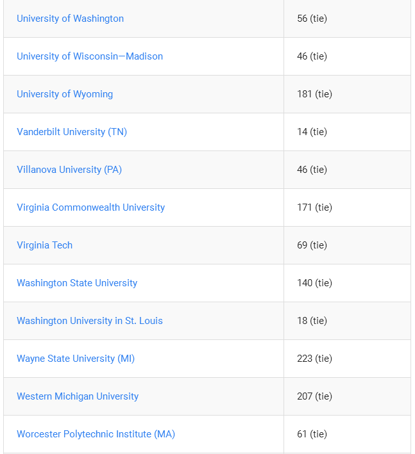This screenshot has height=454, width=415.
Task: Select the 171 (tie) ranking cell
Action: pyautogui.click(x=347, y=207)
